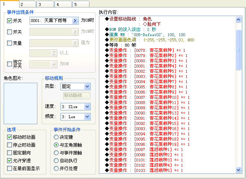The width and height of the screenshot is (246, 179).
Task: Select variable command [0091: 青花菜栽种14]
Action: pyautogui.click(x=147, y=118)
